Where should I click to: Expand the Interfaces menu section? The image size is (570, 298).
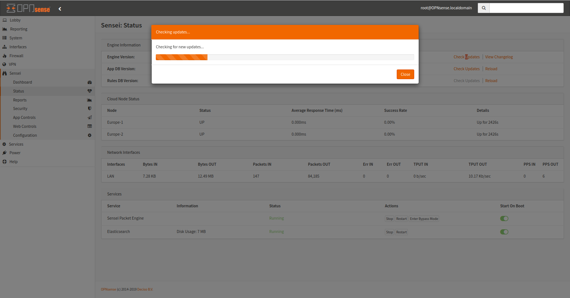(x=18, y=47)
